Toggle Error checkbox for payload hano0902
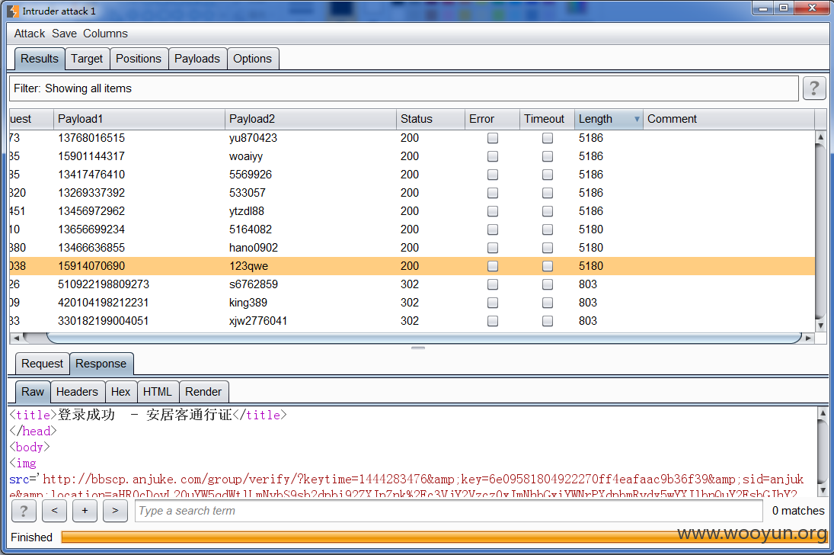Screen dimensions: 834x555 [493, 248]
